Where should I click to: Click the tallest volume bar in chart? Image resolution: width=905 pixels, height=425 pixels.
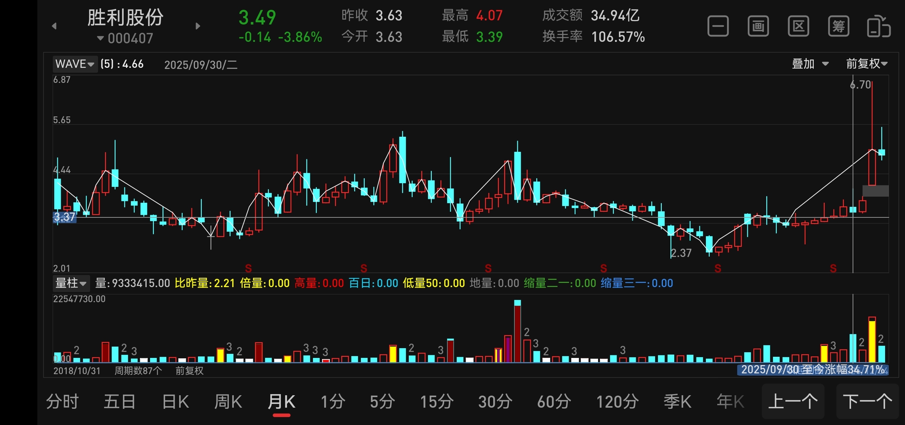point(517,332)
